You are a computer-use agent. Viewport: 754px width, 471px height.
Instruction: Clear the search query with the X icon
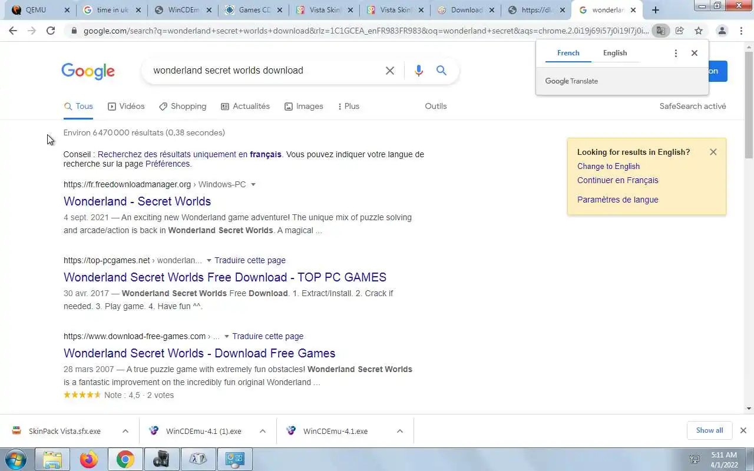[x=390, y=71]
